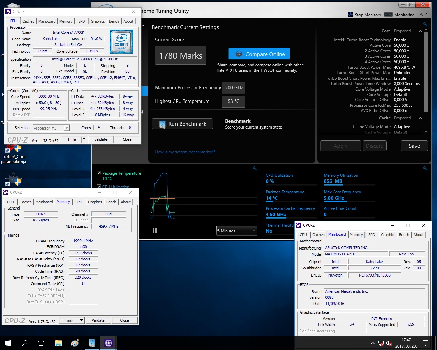This screenshot has width=437, height=350.
Task: Click Discard button in XTU
Action: point(375,146)
